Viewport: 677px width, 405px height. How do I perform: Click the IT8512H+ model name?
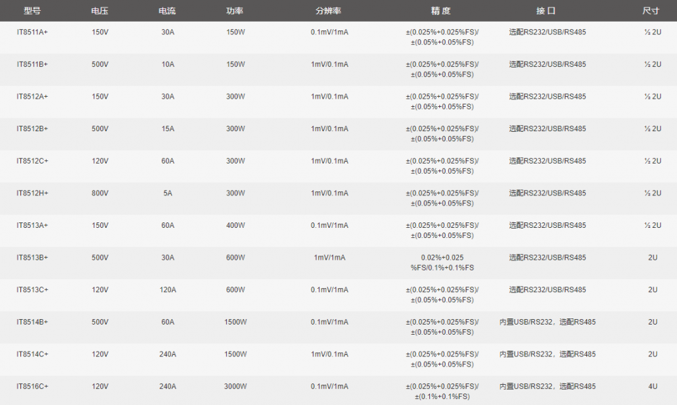(32, 193)
